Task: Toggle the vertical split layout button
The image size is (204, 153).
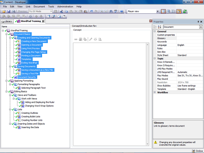Action: 163,11
